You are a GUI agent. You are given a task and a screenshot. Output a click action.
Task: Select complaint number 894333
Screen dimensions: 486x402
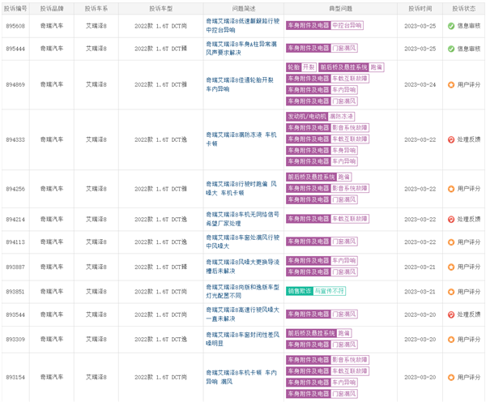tap(15, 140)
